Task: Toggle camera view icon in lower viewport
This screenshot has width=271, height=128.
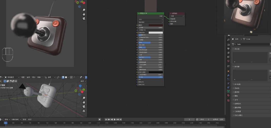Action: [x=84, y=106]
